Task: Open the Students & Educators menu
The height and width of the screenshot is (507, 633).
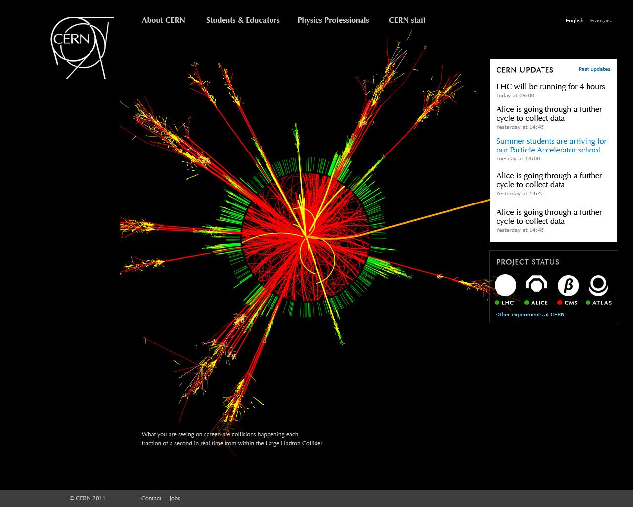Action: pos(243,20)
